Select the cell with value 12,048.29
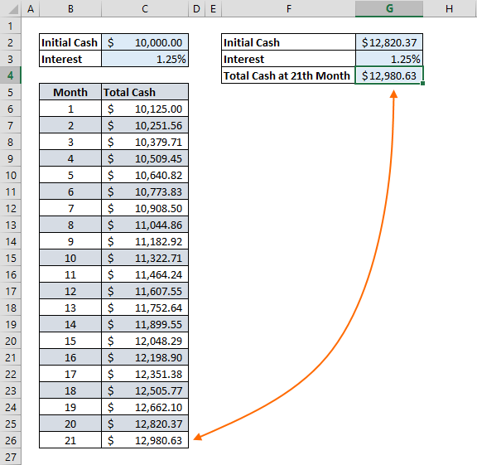This screenshot has width=477, height=465. [145, 341]
